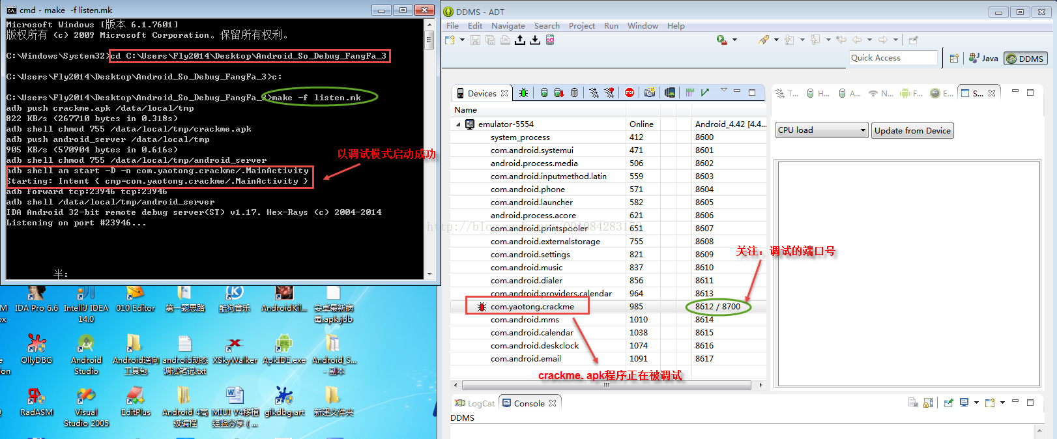This screenshot has width=1057, height=439.
Task: Click the Print icon in DDMS toolbar
Action: tap(505, 40)
